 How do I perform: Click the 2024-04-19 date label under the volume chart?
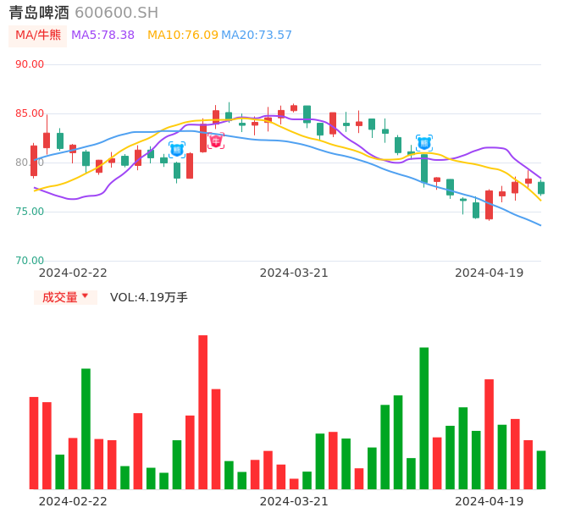point(490,501)
